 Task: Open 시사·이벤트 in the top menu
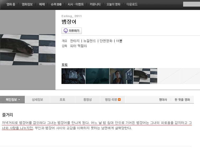76,4
